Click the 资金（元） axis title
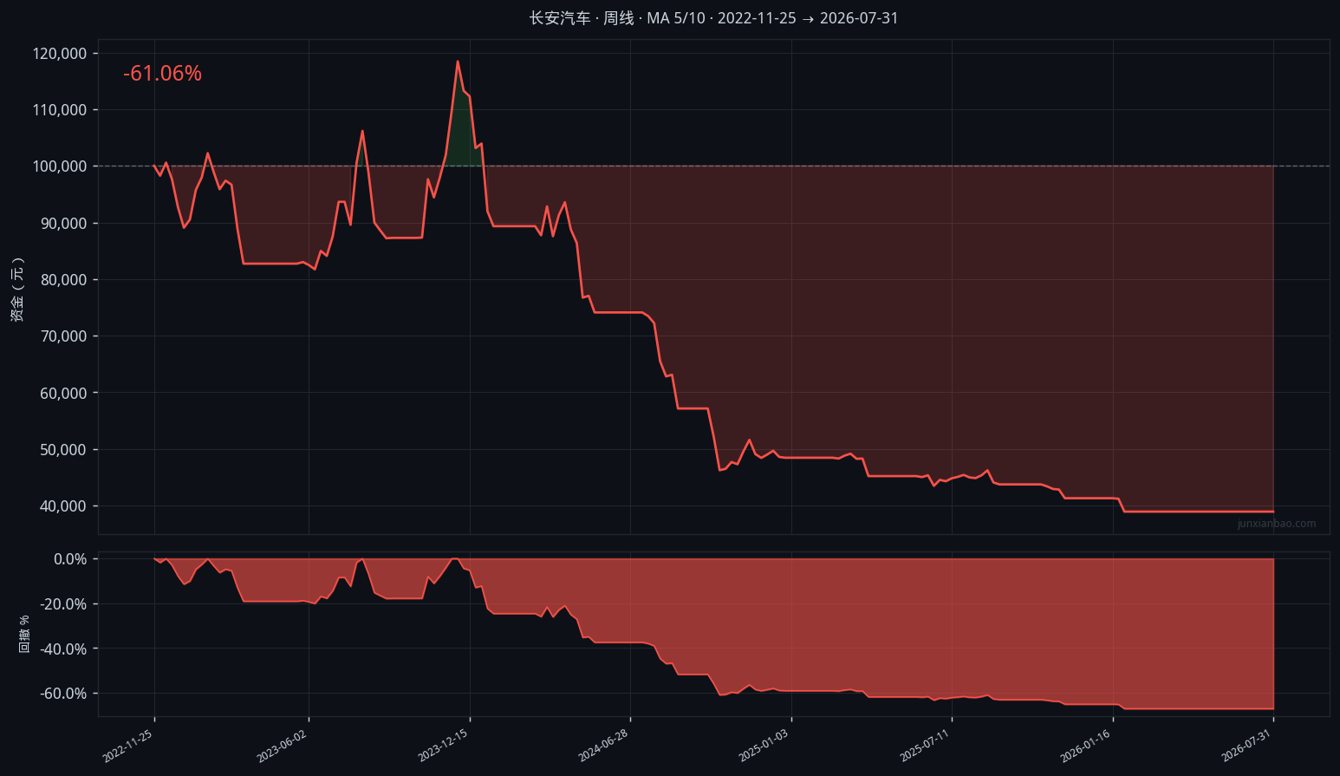This screenshot has height=776, width=1340. [x=17, y=290]
